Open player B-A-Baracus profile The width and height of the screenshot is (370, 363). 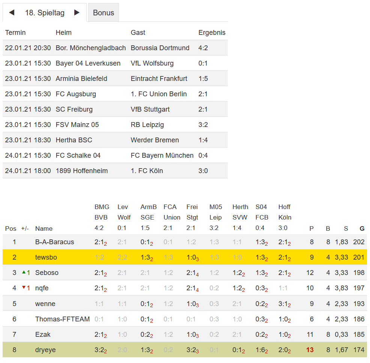(x=54, y=242)
